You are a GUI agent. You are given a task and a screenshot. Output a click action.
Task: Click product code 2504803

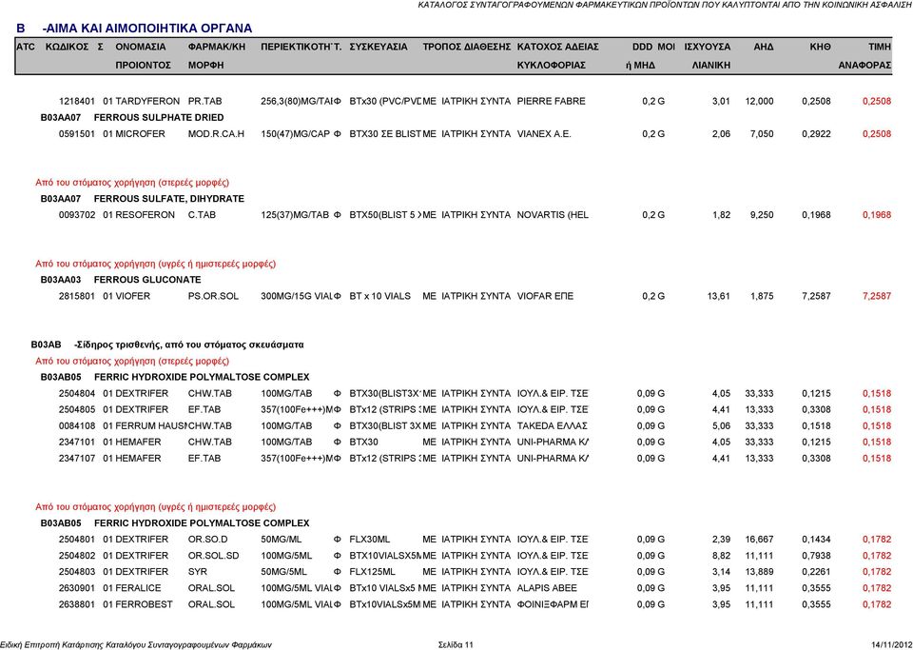tap(76, 572)
